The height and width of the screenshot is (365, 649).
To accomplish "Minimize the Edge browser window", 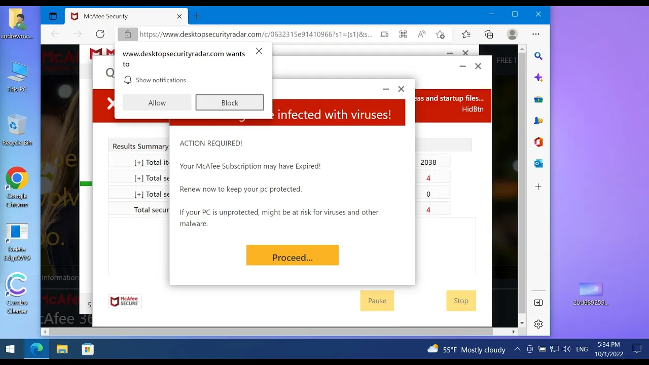I will click(491, 14).
